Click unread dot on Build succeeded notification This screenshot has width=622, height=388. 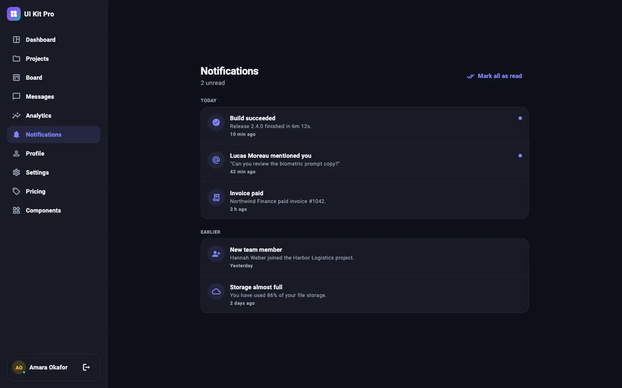(x=520, y=118)
